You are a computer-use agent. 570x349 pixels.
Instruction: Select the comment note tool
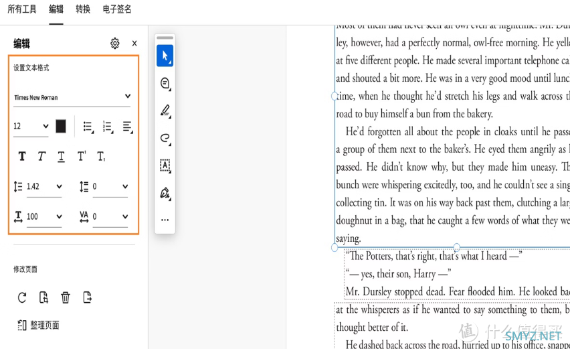tap(165, 83)
